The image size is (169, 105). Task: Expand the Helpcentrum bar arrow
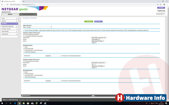[x=93, y=95]
